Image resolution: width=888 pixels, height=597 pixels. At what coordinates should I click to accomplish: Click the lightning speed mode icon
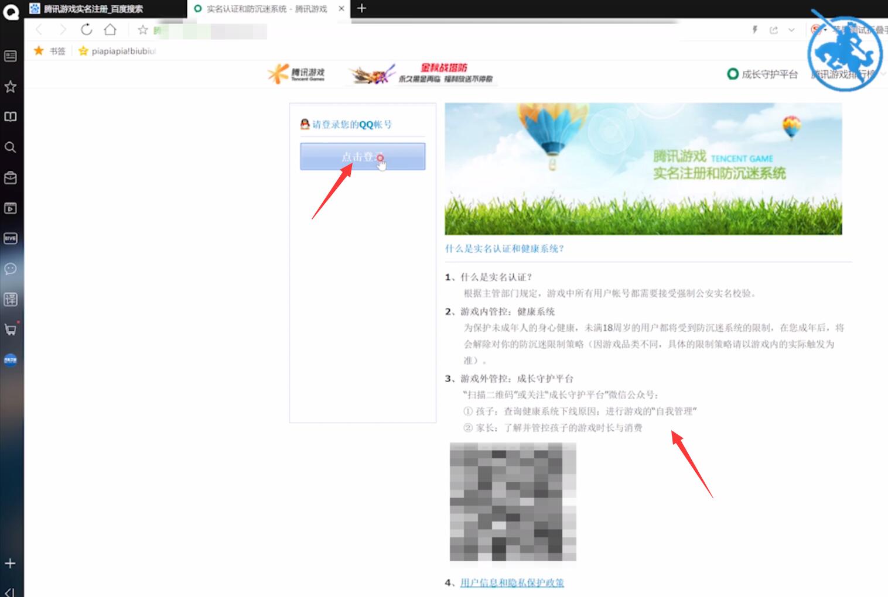click(x=755, y=30)
